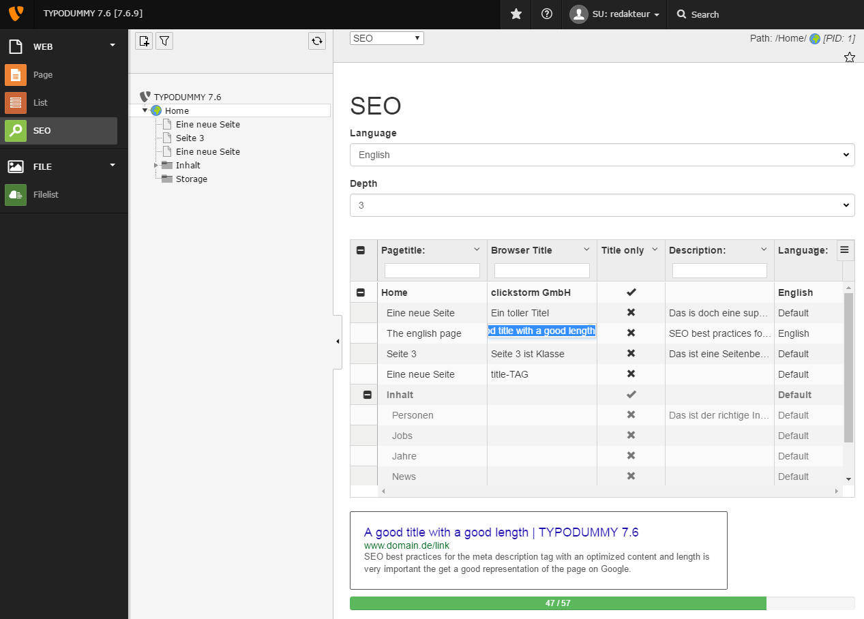Open the column selector hamburger icon
Image resolution: width=864 pixels, height=619 pixels.
click(x=845, y=250)
